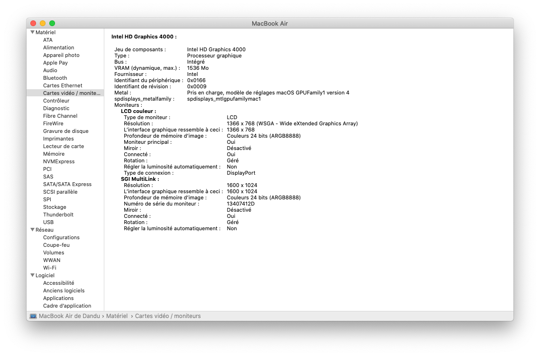Select SPI in the sidebar
Screen dimensions: 540x356
click(x=47, y=199)
